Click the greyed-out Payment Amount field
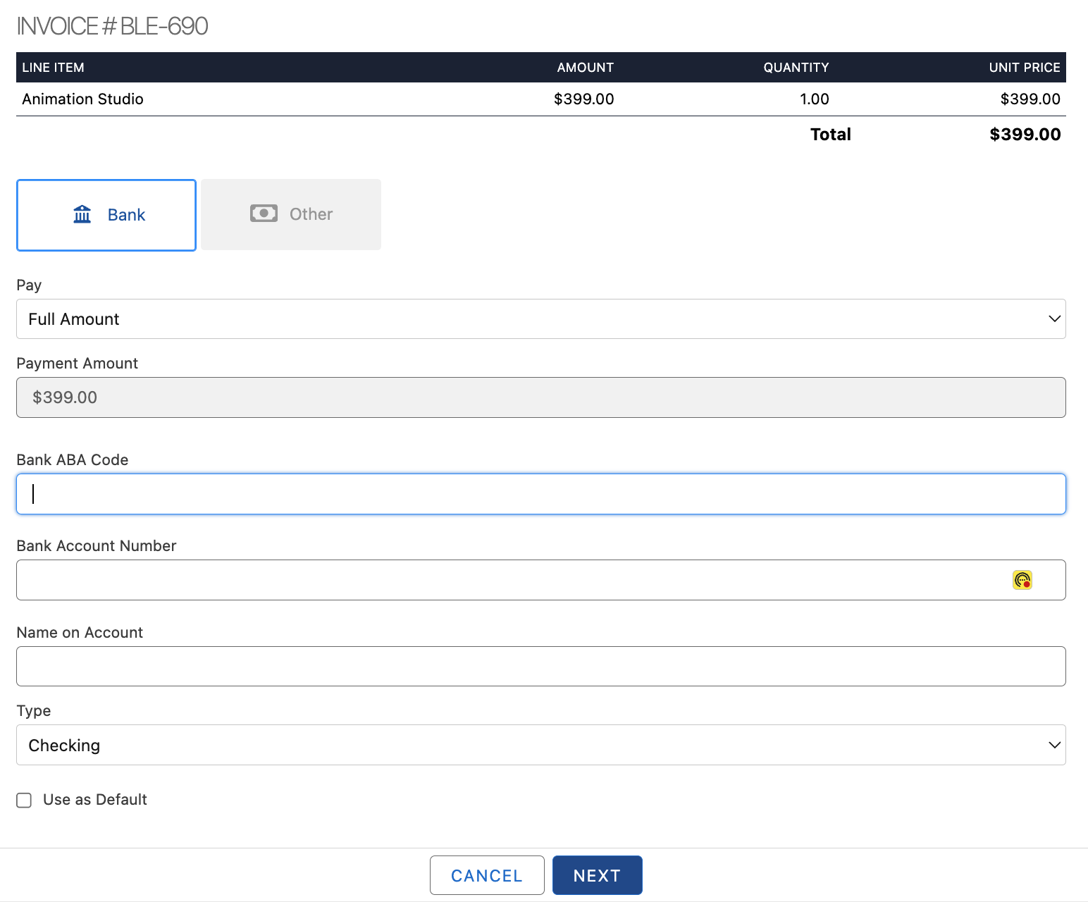 click(x=540, y=397)
